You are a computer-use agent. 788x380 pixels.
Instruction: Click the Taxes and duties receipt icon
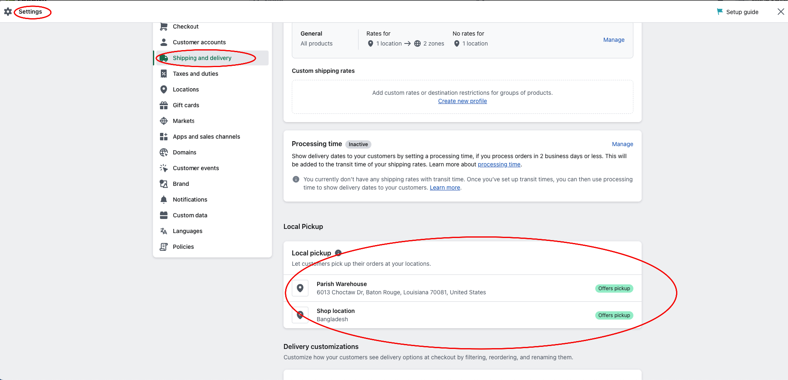coord(164,74)
